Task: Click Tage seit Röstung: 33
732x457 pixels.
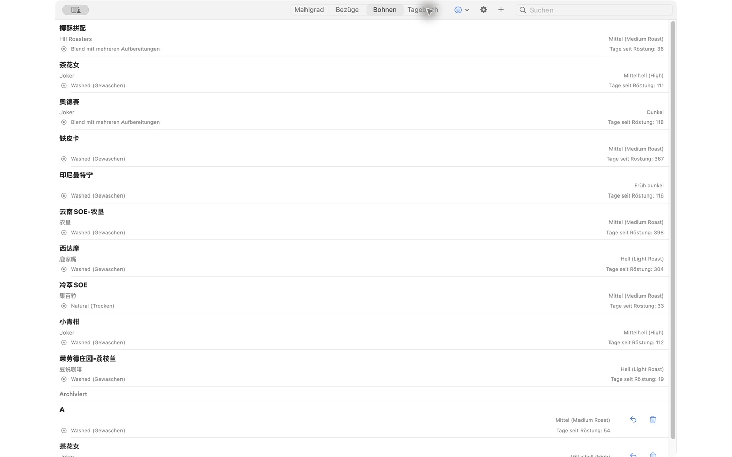Action: 637,306
